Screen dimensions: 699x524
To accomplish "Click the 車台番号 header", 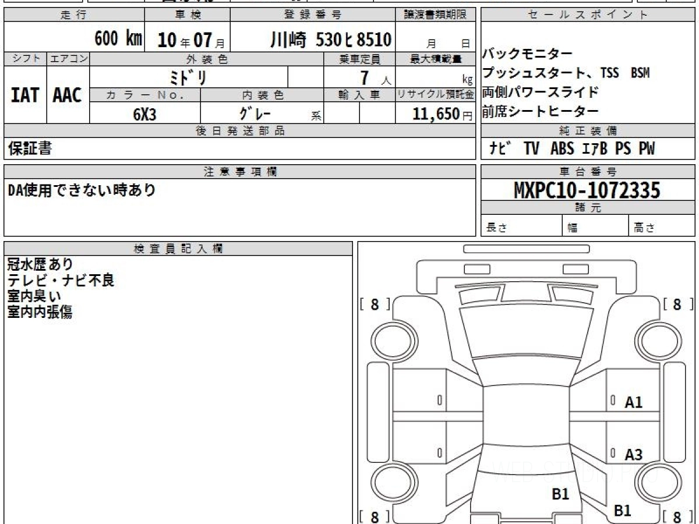I will coord(588,172).
